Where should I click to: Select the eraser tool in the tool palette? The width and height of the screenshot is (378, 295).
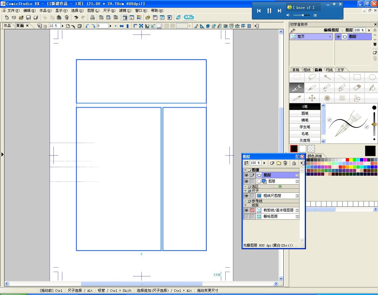pyautogui.click(x=357, y=88)
